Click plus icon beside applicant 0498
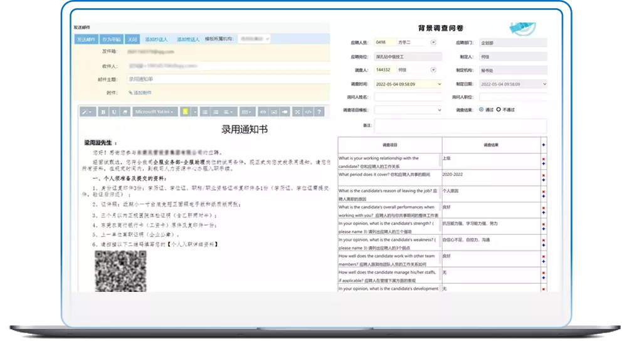The height and width of the screenshot is (342, 627). tap(433, 43)
